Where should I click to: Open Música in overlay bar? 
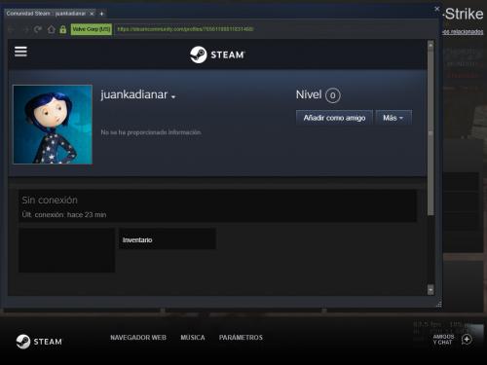(x=193, y=338)
